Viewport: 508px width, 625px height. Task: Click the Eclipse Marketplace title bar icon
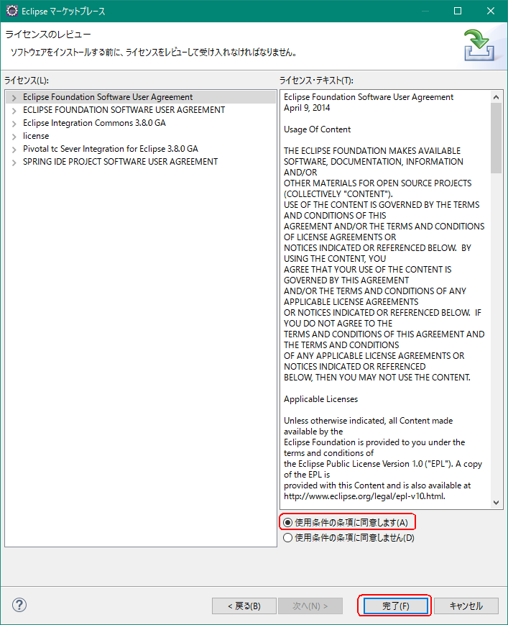(12, 11)
